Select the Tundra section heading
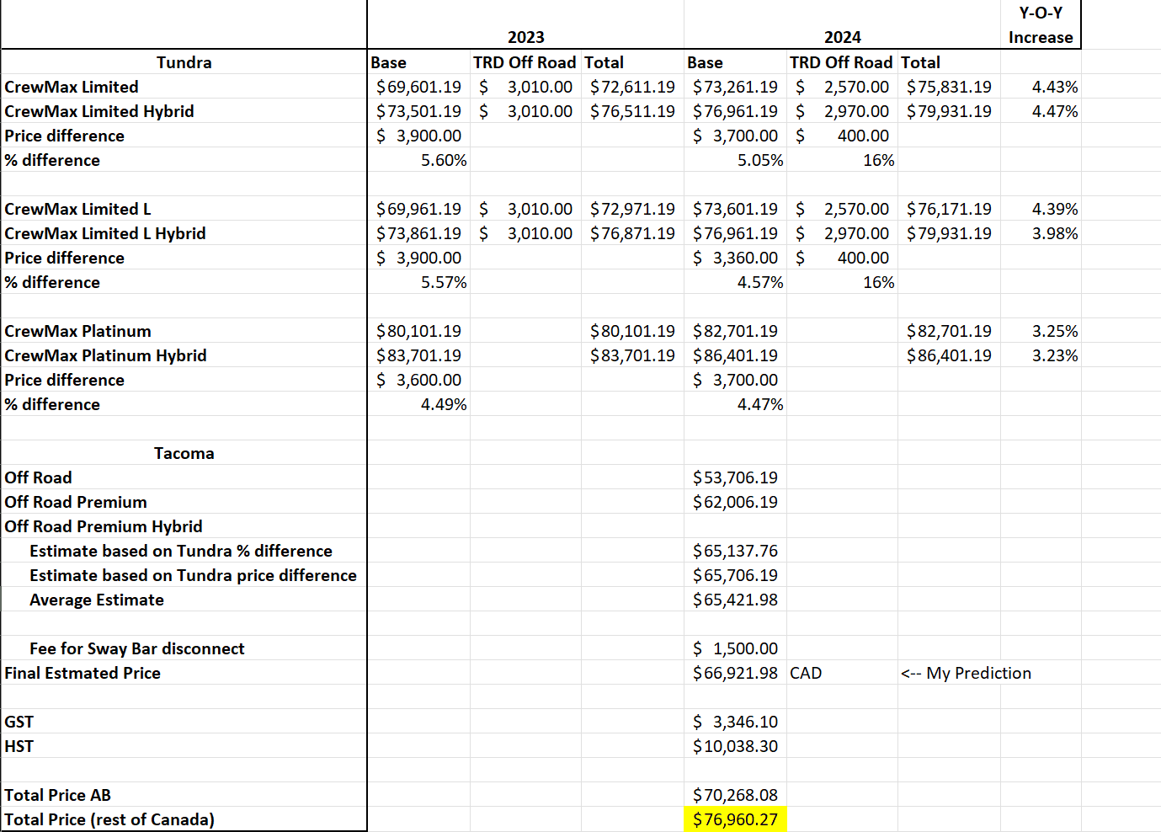This screenshot has height=832, width=1161. click(x=184, y=62)
